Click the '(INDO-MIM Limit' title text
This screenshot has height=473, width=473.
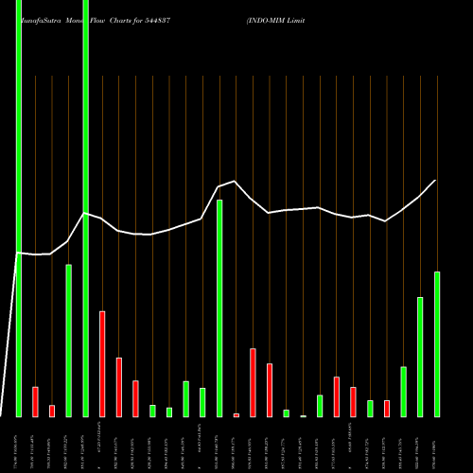[276, 21]
